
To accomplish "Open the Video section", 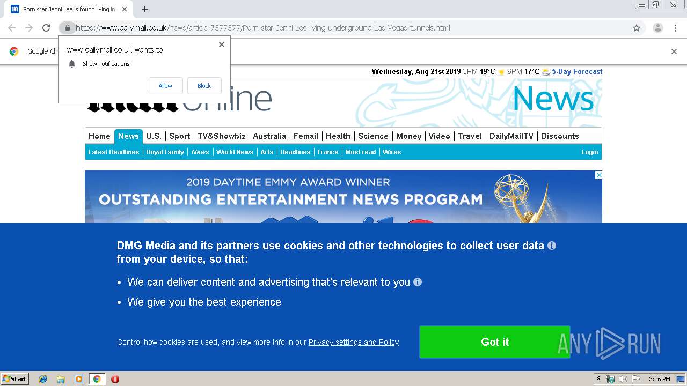I will point(440,136).
